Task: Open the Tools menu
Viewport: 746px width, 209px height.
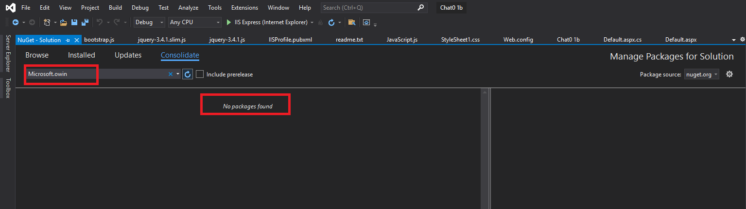Action: (x=215, y=8)
